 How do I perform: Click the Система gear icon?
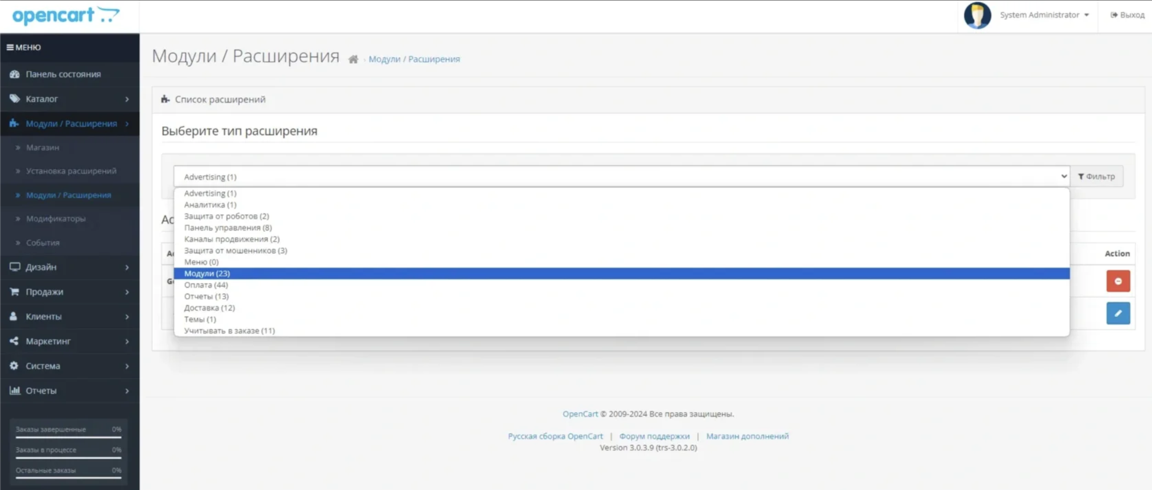14,366
